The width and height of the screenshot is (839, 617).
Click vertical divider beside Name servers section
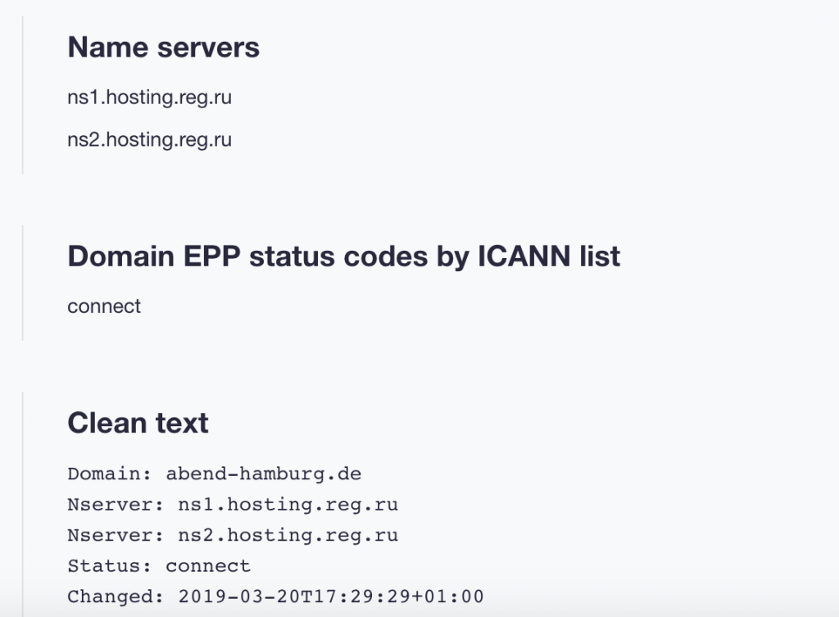pyautogui.click(x=22, y=95)
